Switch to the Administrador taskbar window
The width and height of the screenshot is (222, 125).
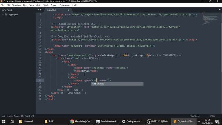pos(107,122)
